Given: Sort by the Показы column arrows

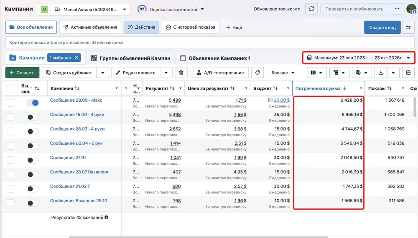Looking at the screenshot, I should (390, 88).
